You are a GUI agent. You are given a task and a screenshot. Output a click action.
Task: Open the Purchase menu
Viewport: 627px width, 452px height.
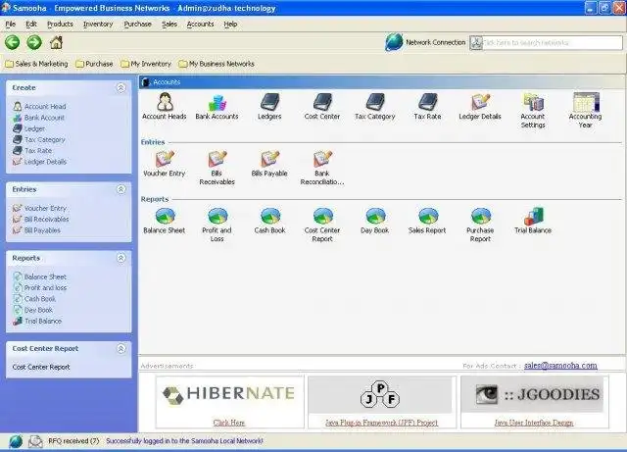137,24
